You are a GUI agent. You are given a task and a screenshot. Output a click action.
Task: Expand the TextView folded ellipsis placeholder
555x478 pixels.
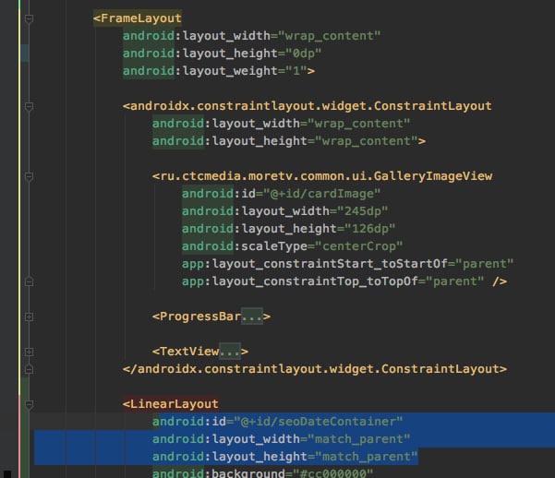click(230, 352)
